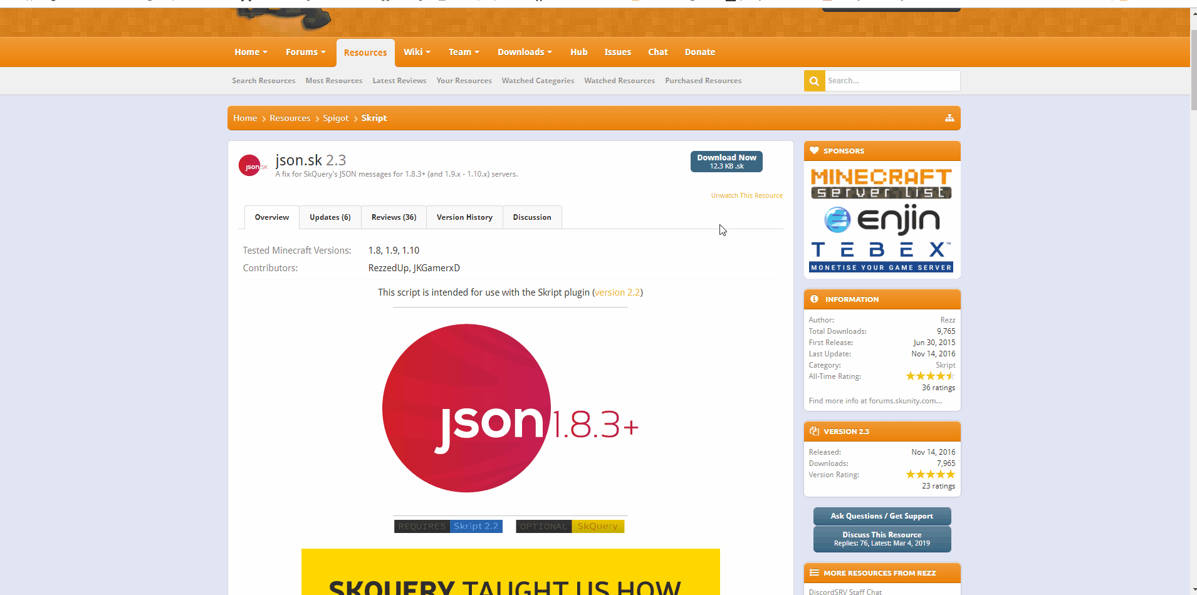Open the Tebex sponsor banner
This screenshot has height=595, width=1197.
882,257
